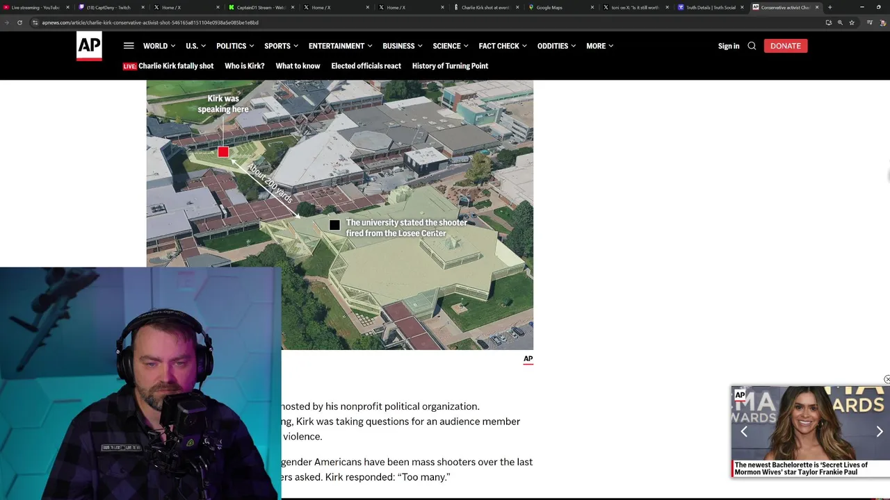
Task: Expand the More dropdown
Action: click(x=599, y=46)
